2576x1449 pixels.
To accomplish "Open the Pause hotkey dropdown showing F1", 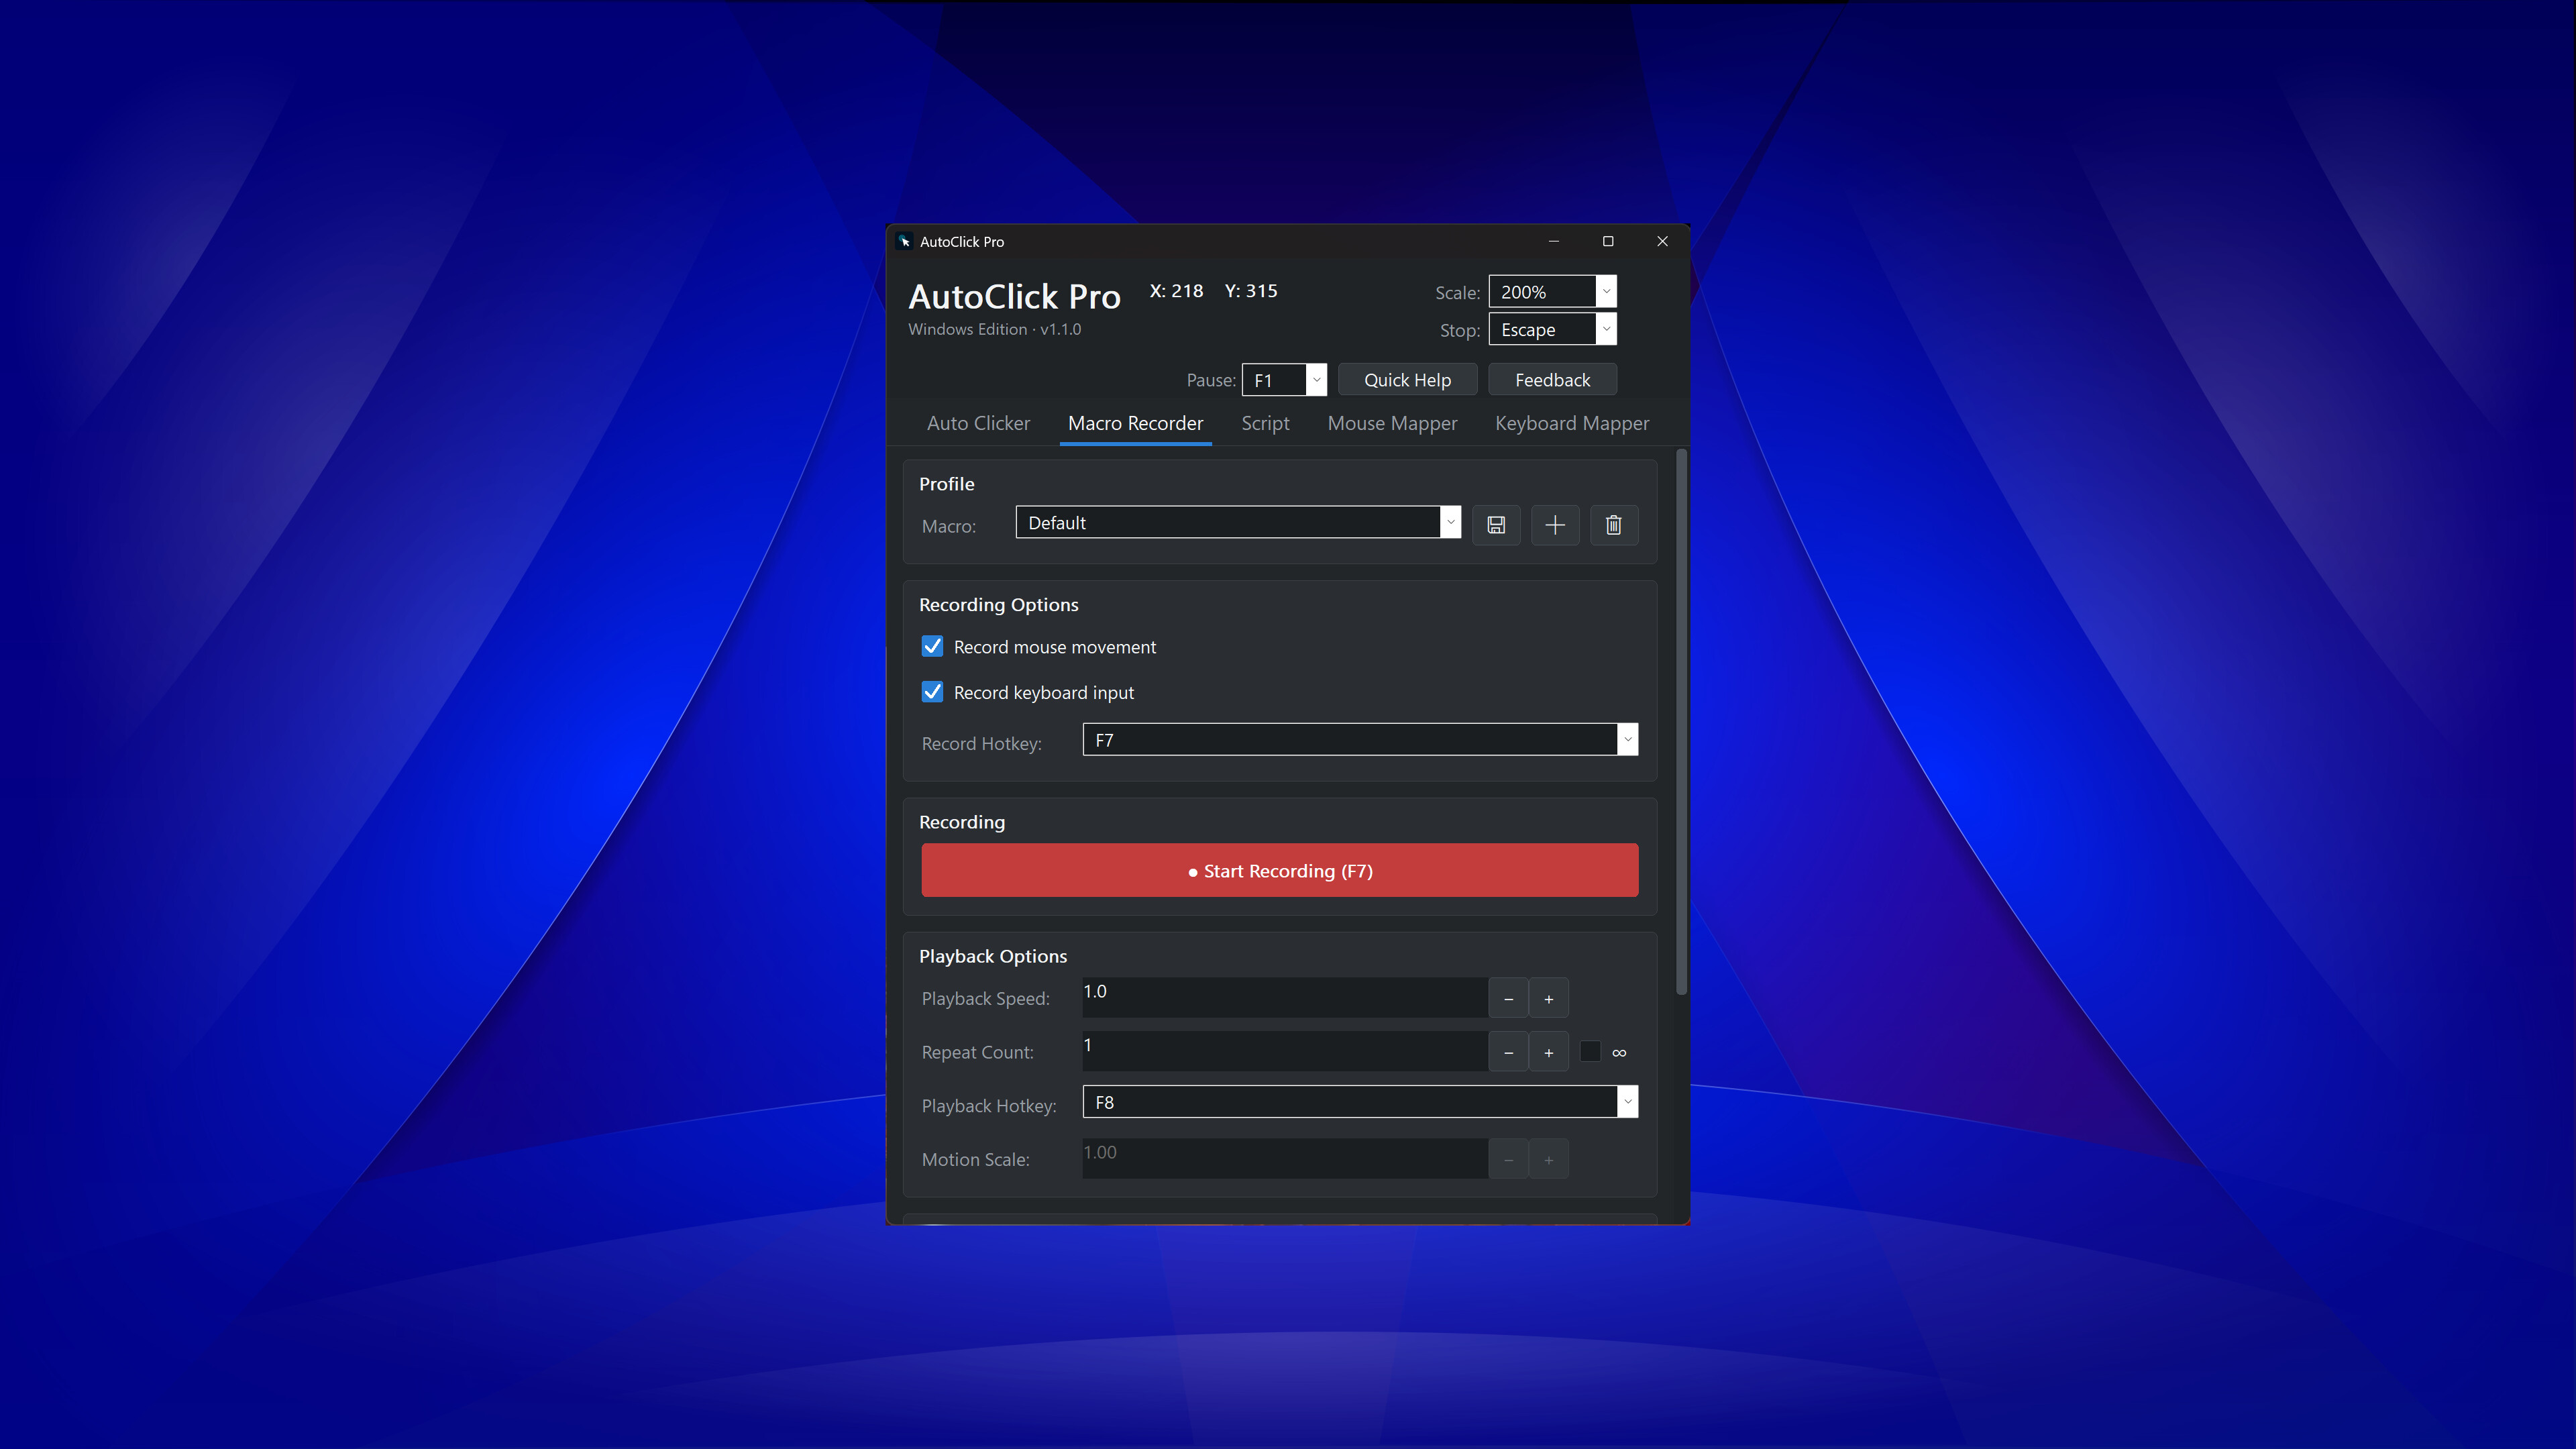I will (1284, 380).
